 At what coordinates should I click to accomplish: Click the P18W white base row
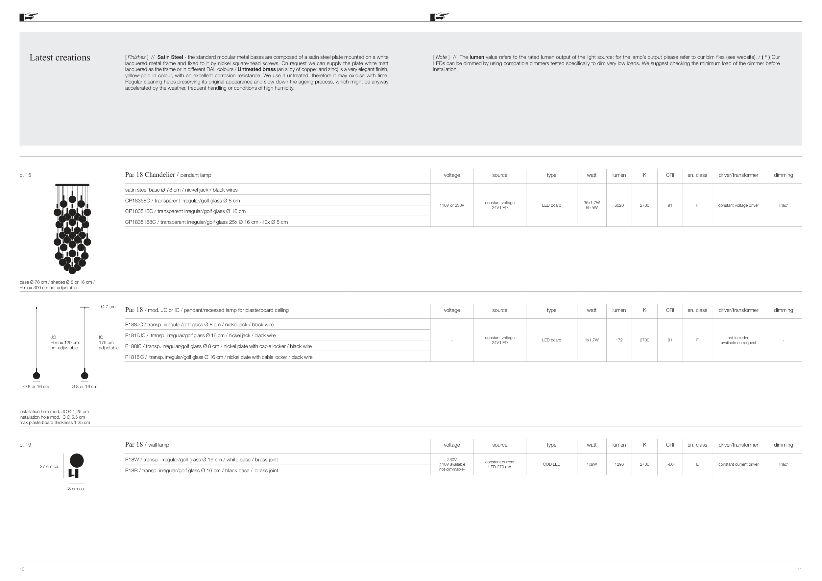coord(201,460)
